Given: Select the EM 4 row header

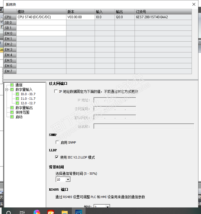Looking at the screenshot, I should tap(10, 55).
